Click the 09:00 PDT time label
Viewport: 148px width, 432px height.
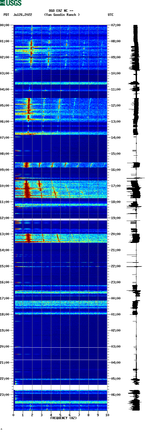coord(5,170)
